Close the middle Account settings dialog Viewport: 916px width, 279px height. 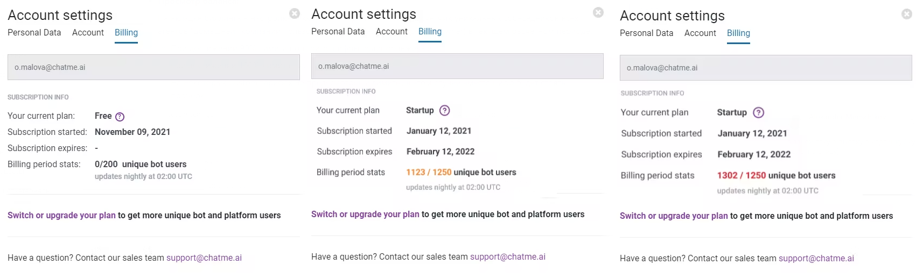[598, 12]
